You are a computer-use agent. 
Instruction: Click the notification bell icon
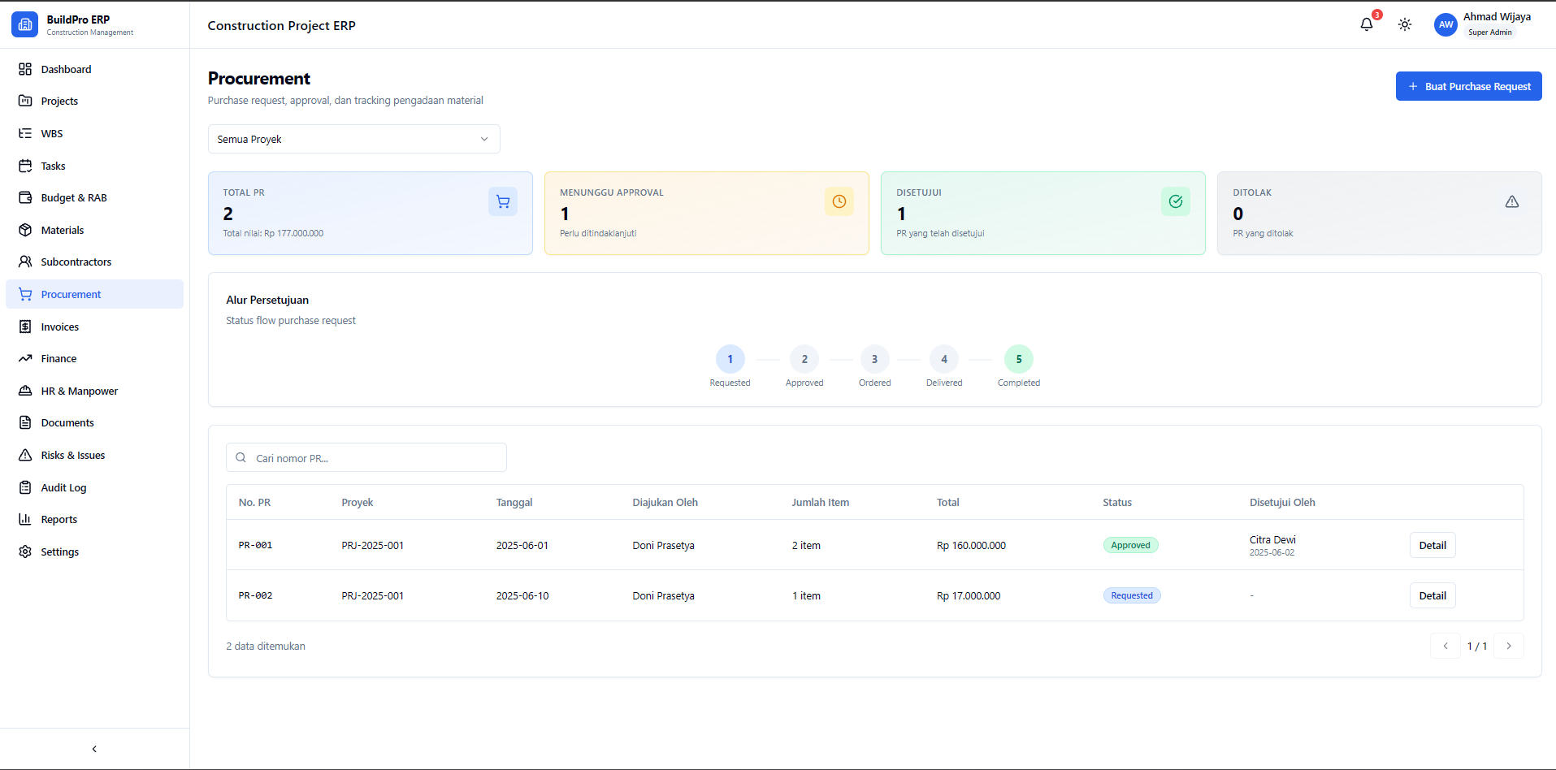tap(1367, 24)
